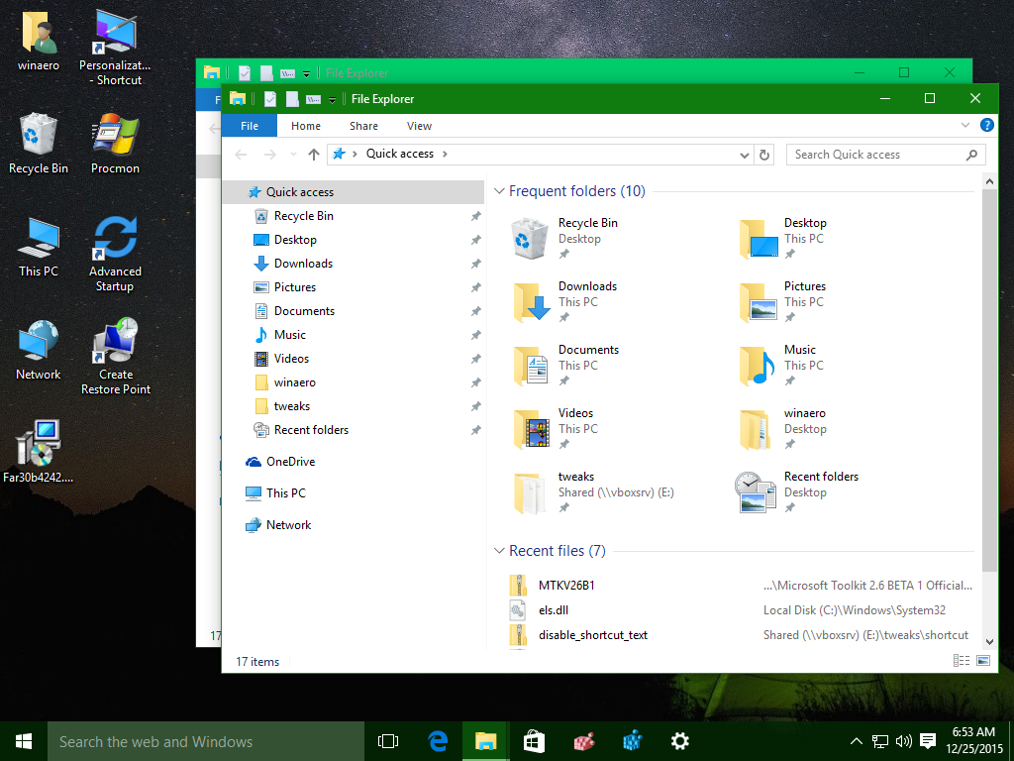The width and height of the screenshot is (1014, 761).
Task: Select Recent folders in the sidebar
Action: pos(310,429)
